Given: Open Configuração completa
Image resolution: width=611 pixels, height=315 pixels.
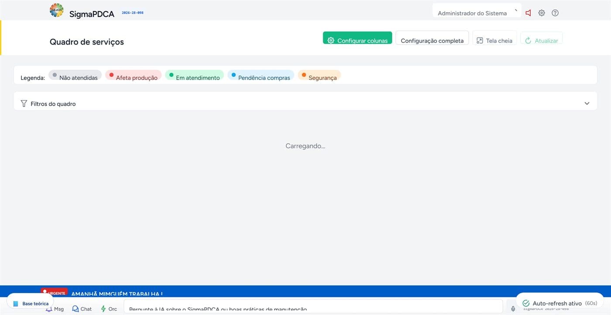Looking at the screenshot, I should [x=432, y=38].
